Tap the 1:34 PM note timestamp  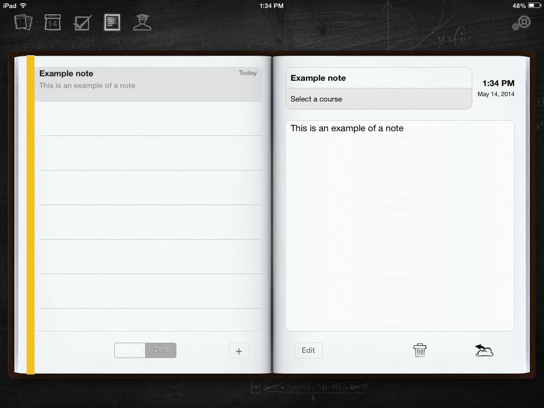[x=498, y=83]
